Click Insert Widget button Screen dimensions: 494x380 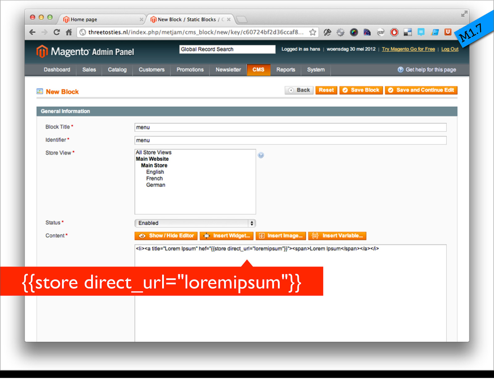(x=227, y=236)
